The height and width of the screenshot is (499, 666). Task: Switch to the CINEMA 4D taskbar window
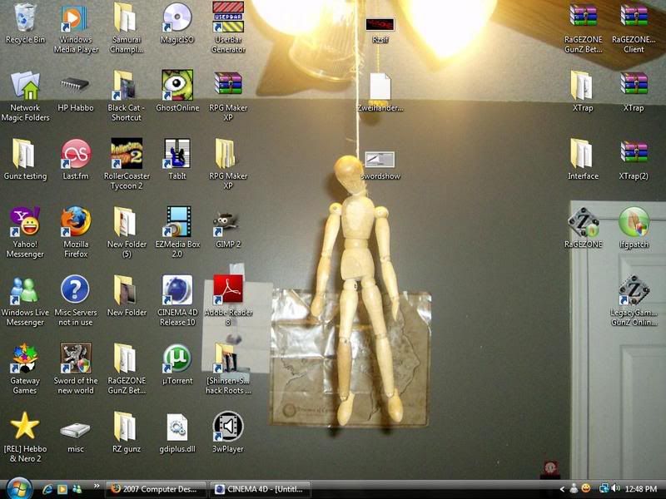click(x=260, y=488)
